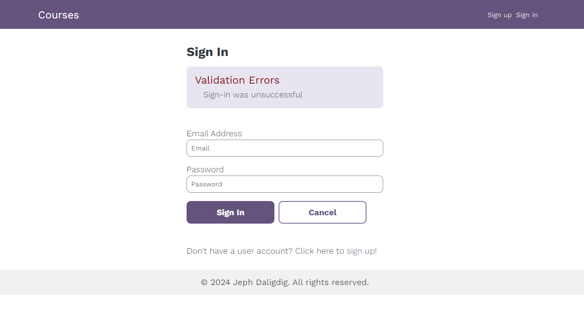Click the Email Address label

point(214,133)
